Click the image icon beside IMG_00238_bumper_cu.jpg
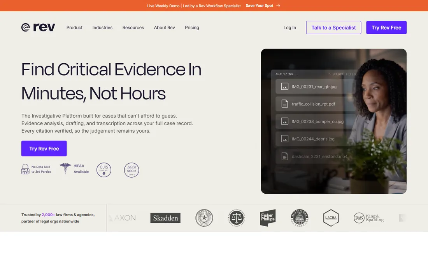This screenshot has height=267, width=428. [x=285, y=121]
